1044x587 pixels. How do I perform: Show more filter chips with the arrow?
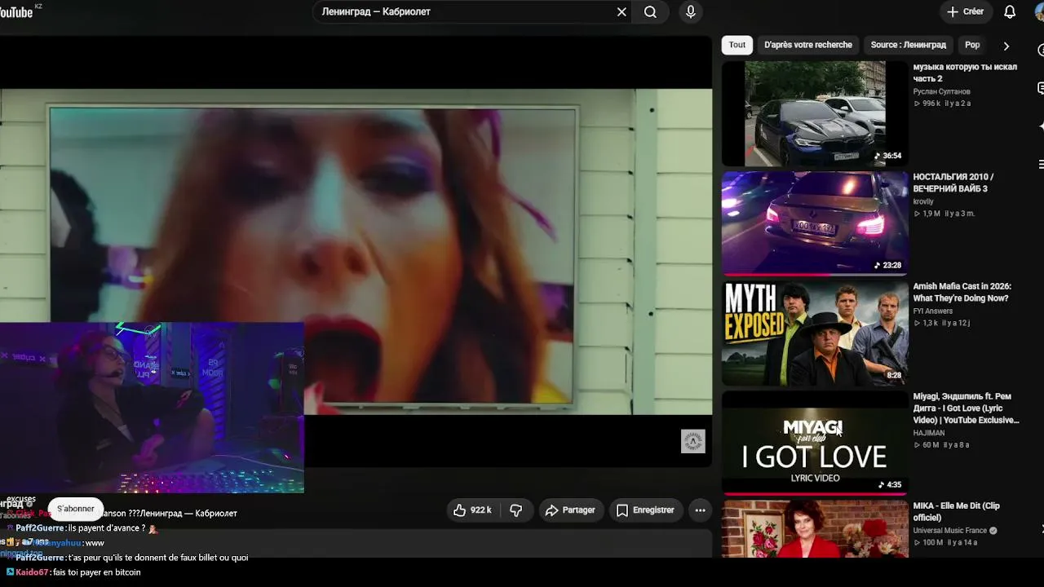(1006, 46)
